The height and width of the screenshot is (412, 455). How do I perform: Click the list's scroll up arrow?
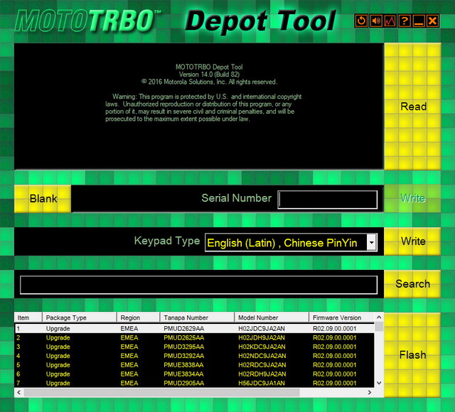tap(379, 318)
